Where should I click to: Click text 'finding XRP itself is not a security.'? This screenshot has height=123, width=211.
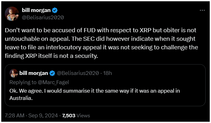point(51,56)
